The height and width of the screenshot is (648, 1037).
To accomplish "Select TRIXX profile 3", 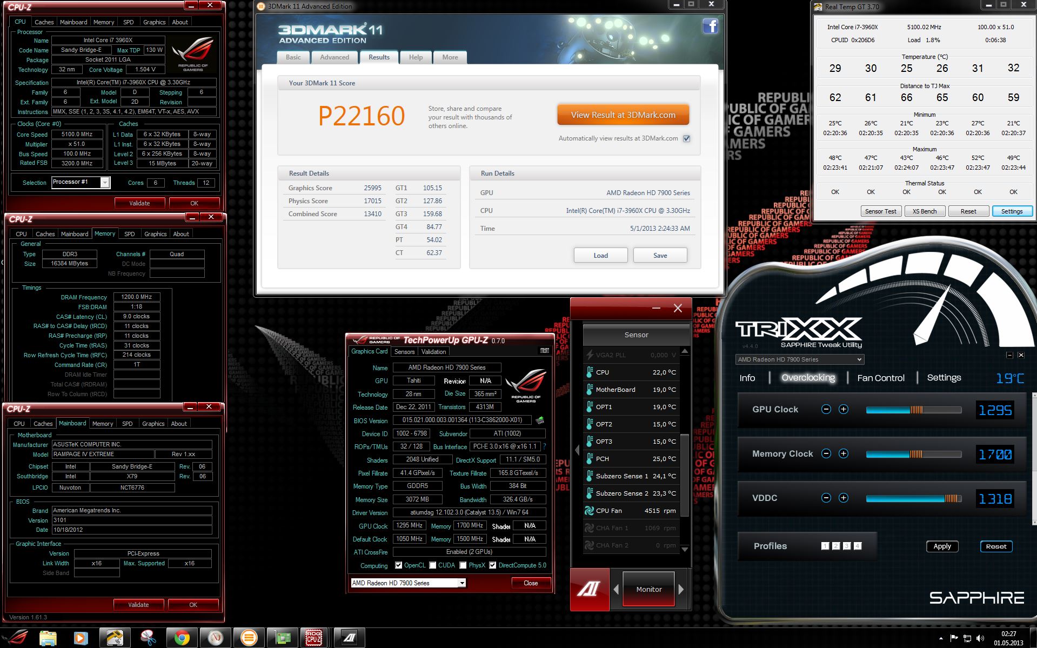I will pos(846,546).
